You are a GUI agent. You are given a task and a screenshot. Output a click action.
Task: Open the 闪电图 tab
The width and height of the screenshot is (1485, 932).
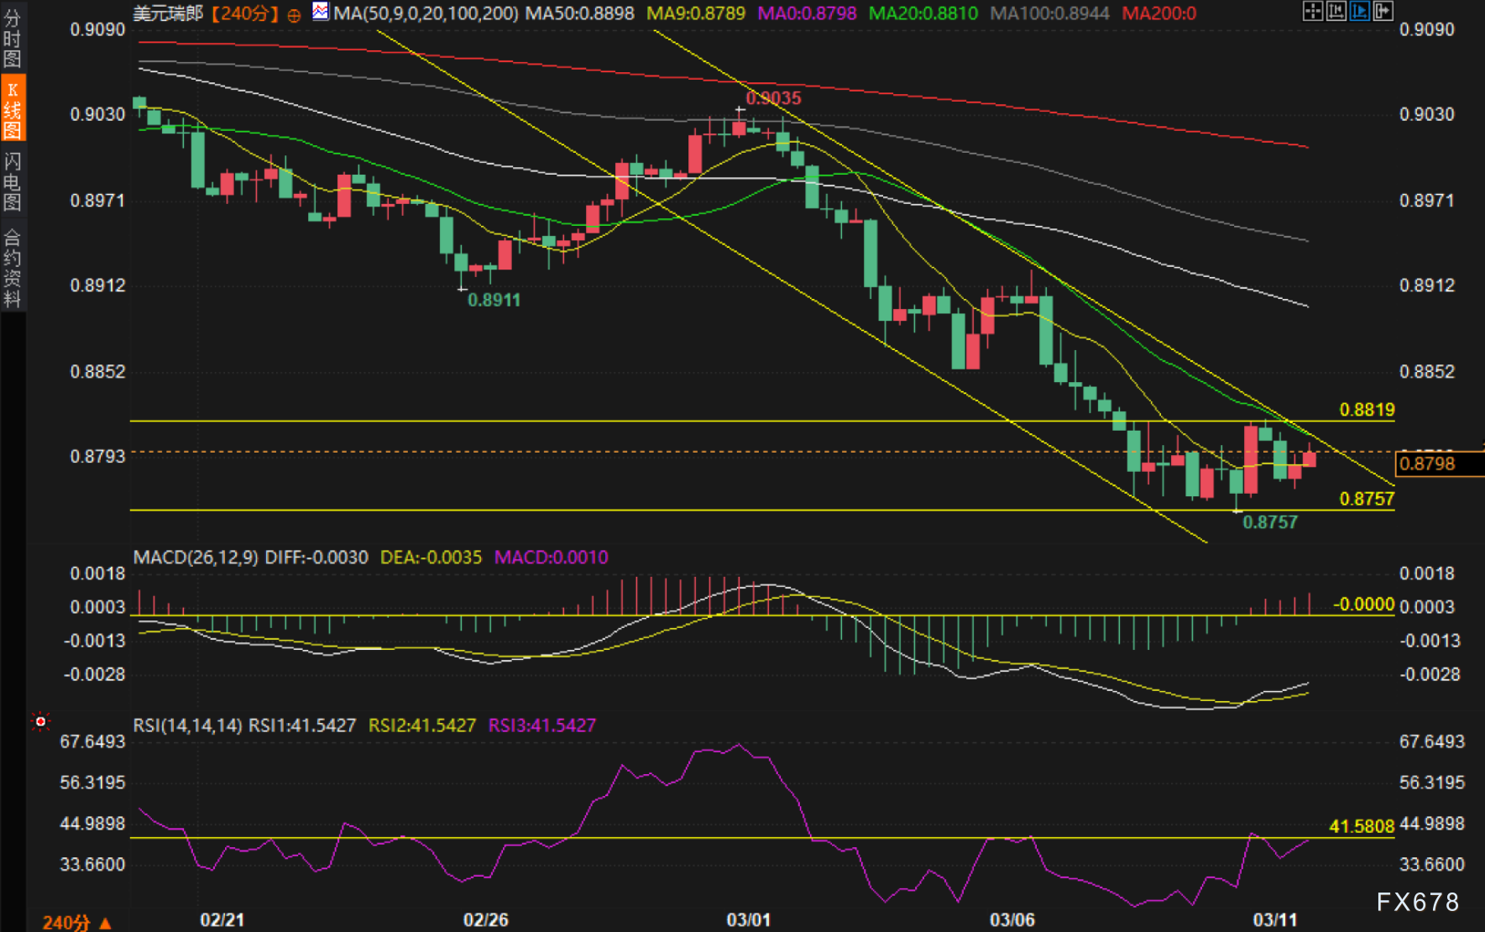click(x=13, y=181)
